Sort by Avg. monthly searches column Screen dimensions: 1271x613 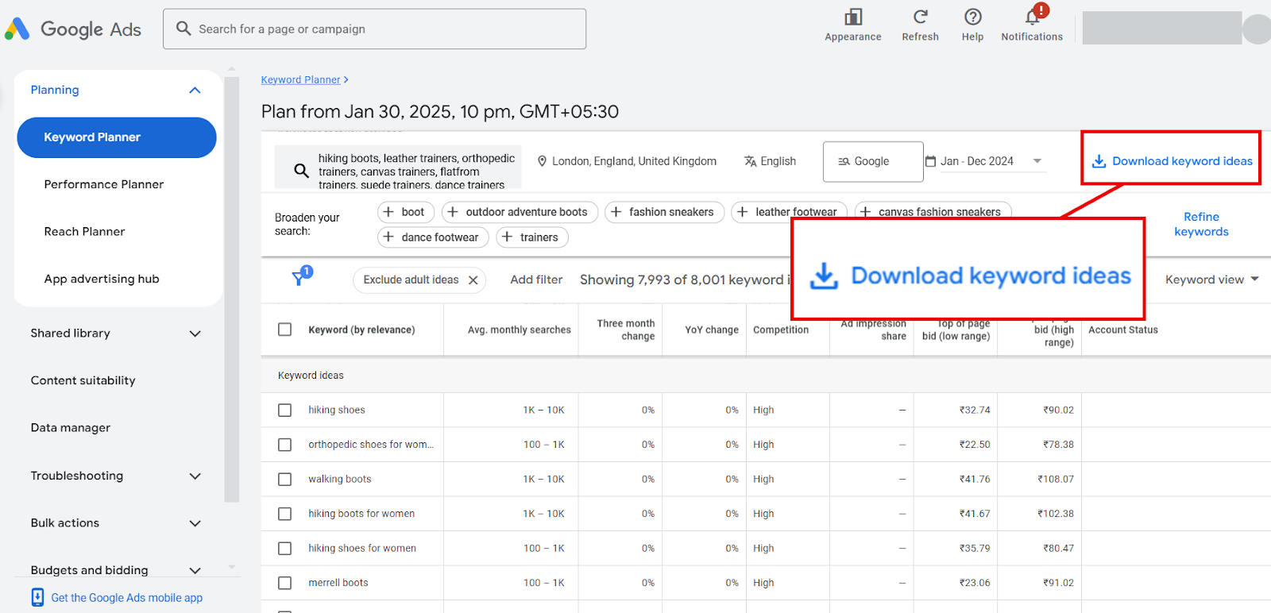(x=520, y=330)
